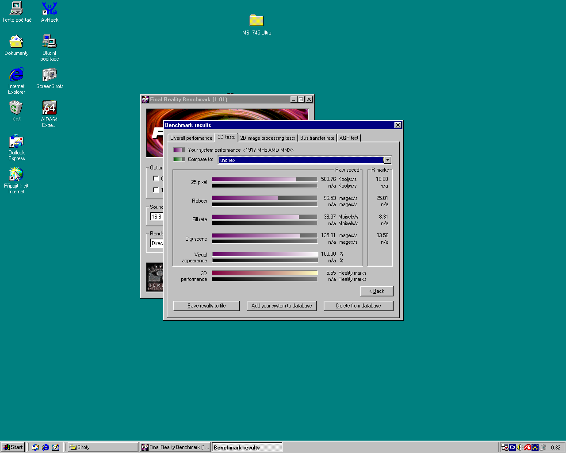This screenshot has height=453, width=566.
Task: Click Add your system to database
Action: coord(281,306)
